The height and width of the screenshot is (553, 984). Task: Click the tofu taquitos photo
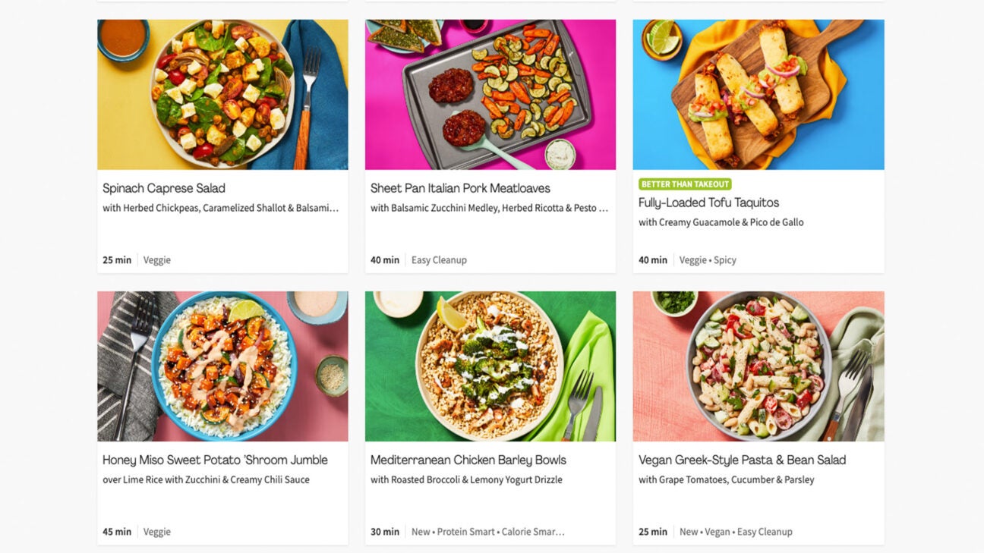[758, 94]
